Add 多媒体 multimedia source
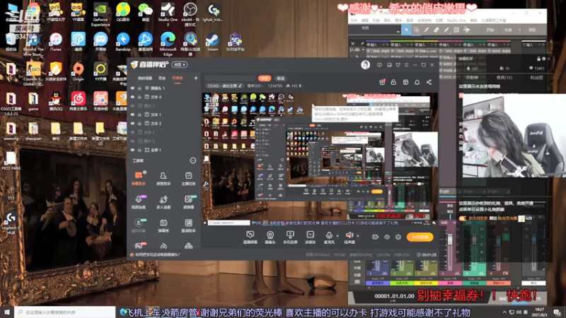 point(310,237)
